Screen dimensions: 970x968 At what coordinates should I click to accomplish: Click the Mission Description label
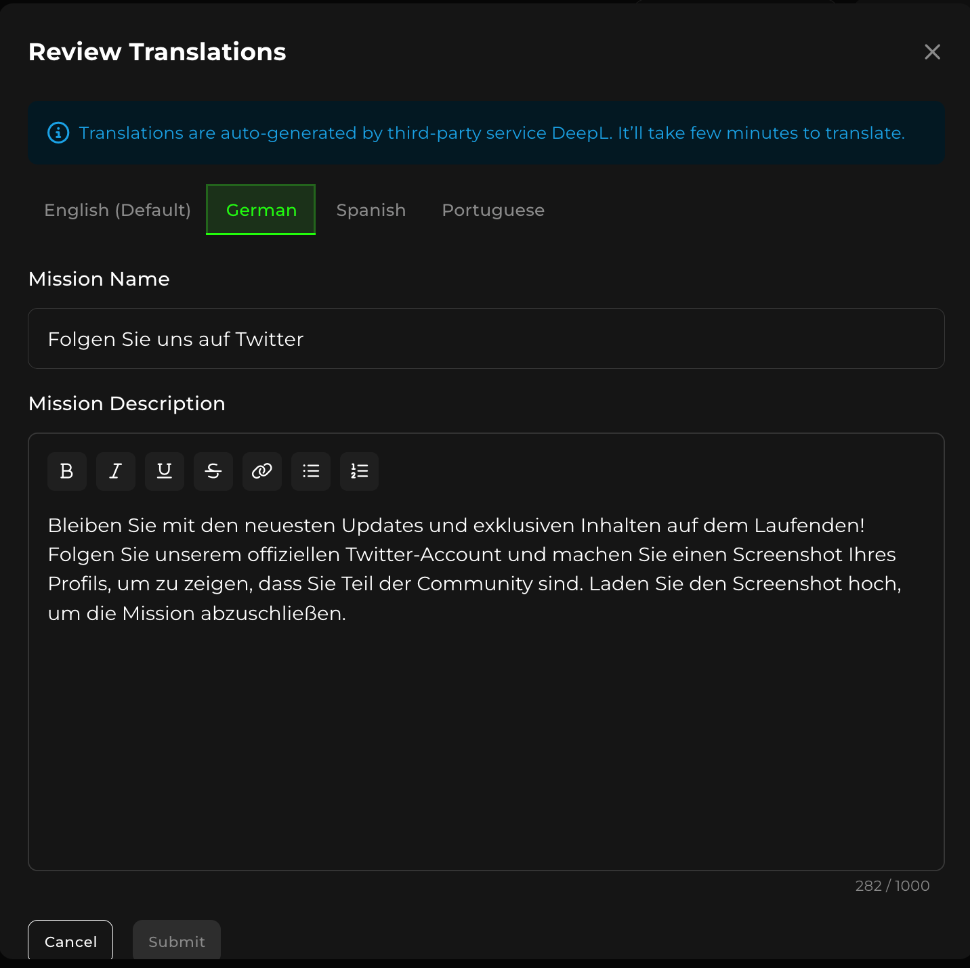(x=127, y=403)
